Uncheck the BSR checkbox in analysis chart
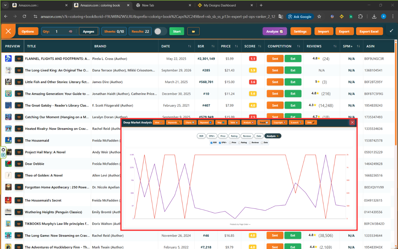 click(211, 143)
